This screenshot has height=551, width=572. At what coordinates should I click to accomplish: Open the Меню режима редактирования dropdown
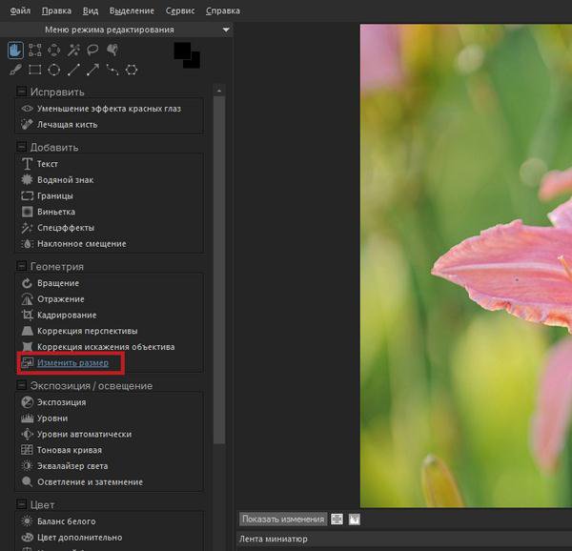tap(225, 30)
